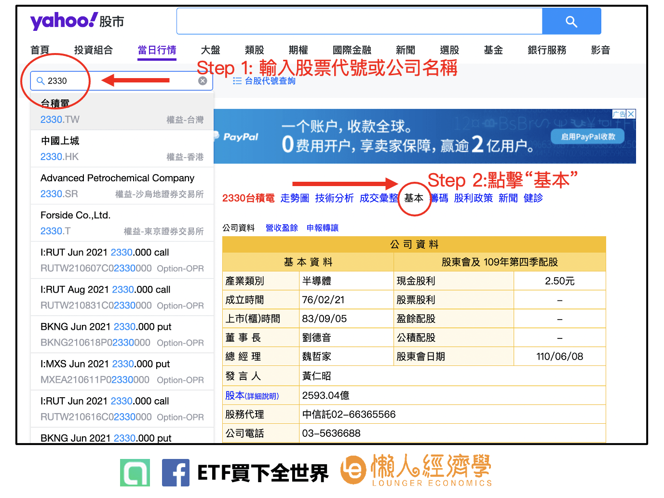The height and width of the screenshot is (498, 664).
Task: Open the 新聞 link beside 股利政策
Action: pos(508,198)
